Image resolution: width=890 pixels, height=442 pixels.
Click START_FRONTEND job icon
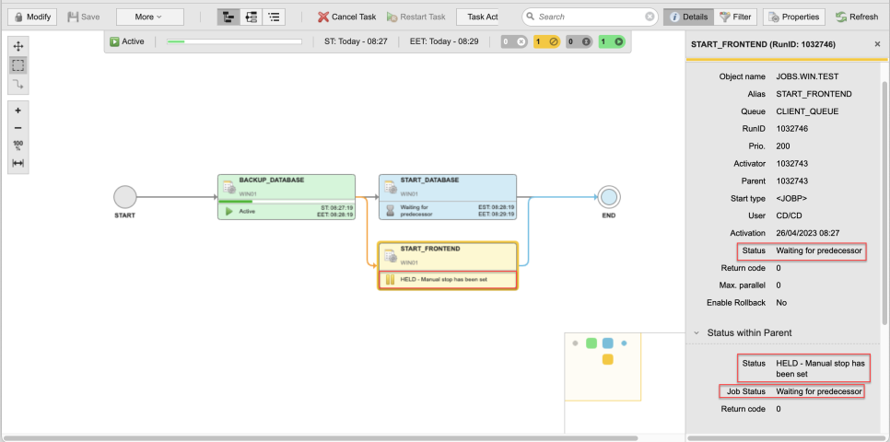[391, 255]
